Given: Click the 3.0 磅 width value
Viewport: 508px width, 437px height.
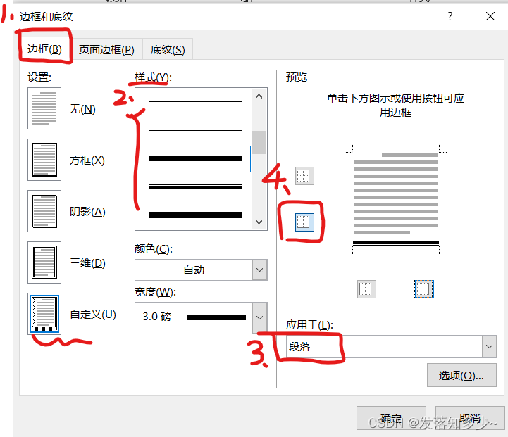Looking at the screenshot, I should pos(157,317).
